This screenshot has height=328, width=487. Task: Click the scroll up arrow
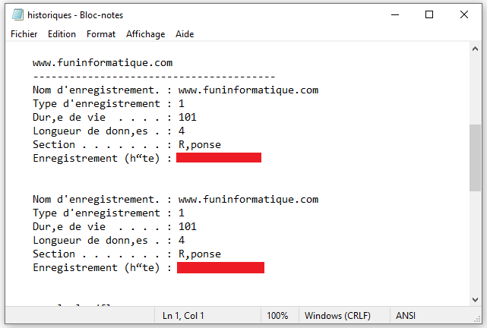[475, 49]
